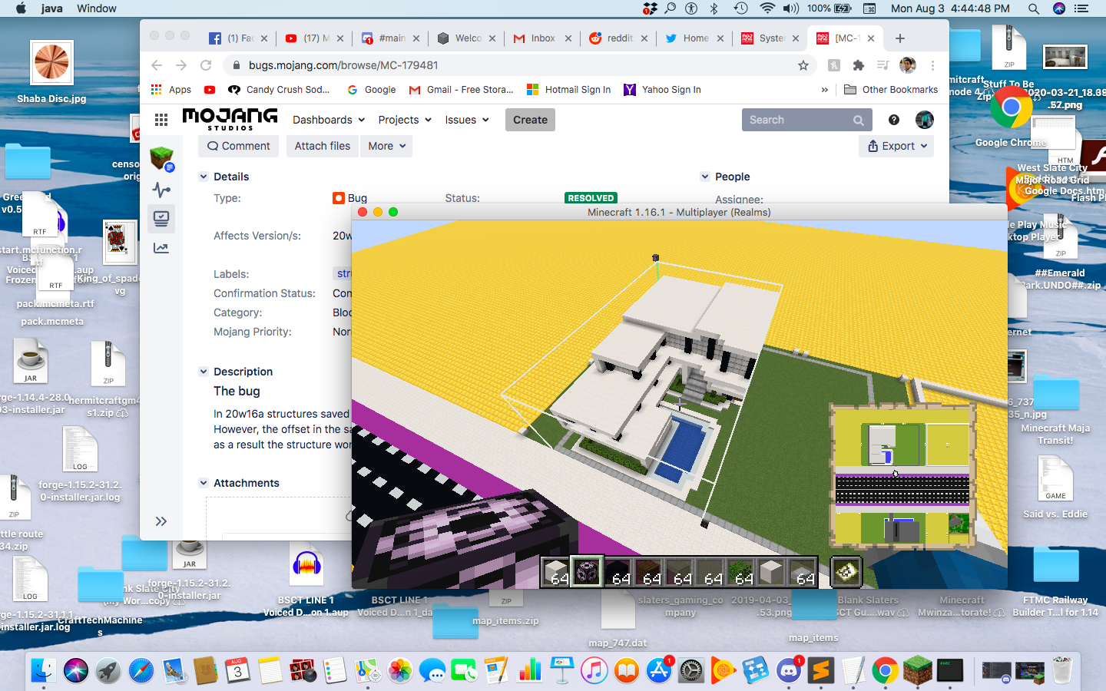
Task: Collapse the Attachments section
Action: [x=204, y=483]
